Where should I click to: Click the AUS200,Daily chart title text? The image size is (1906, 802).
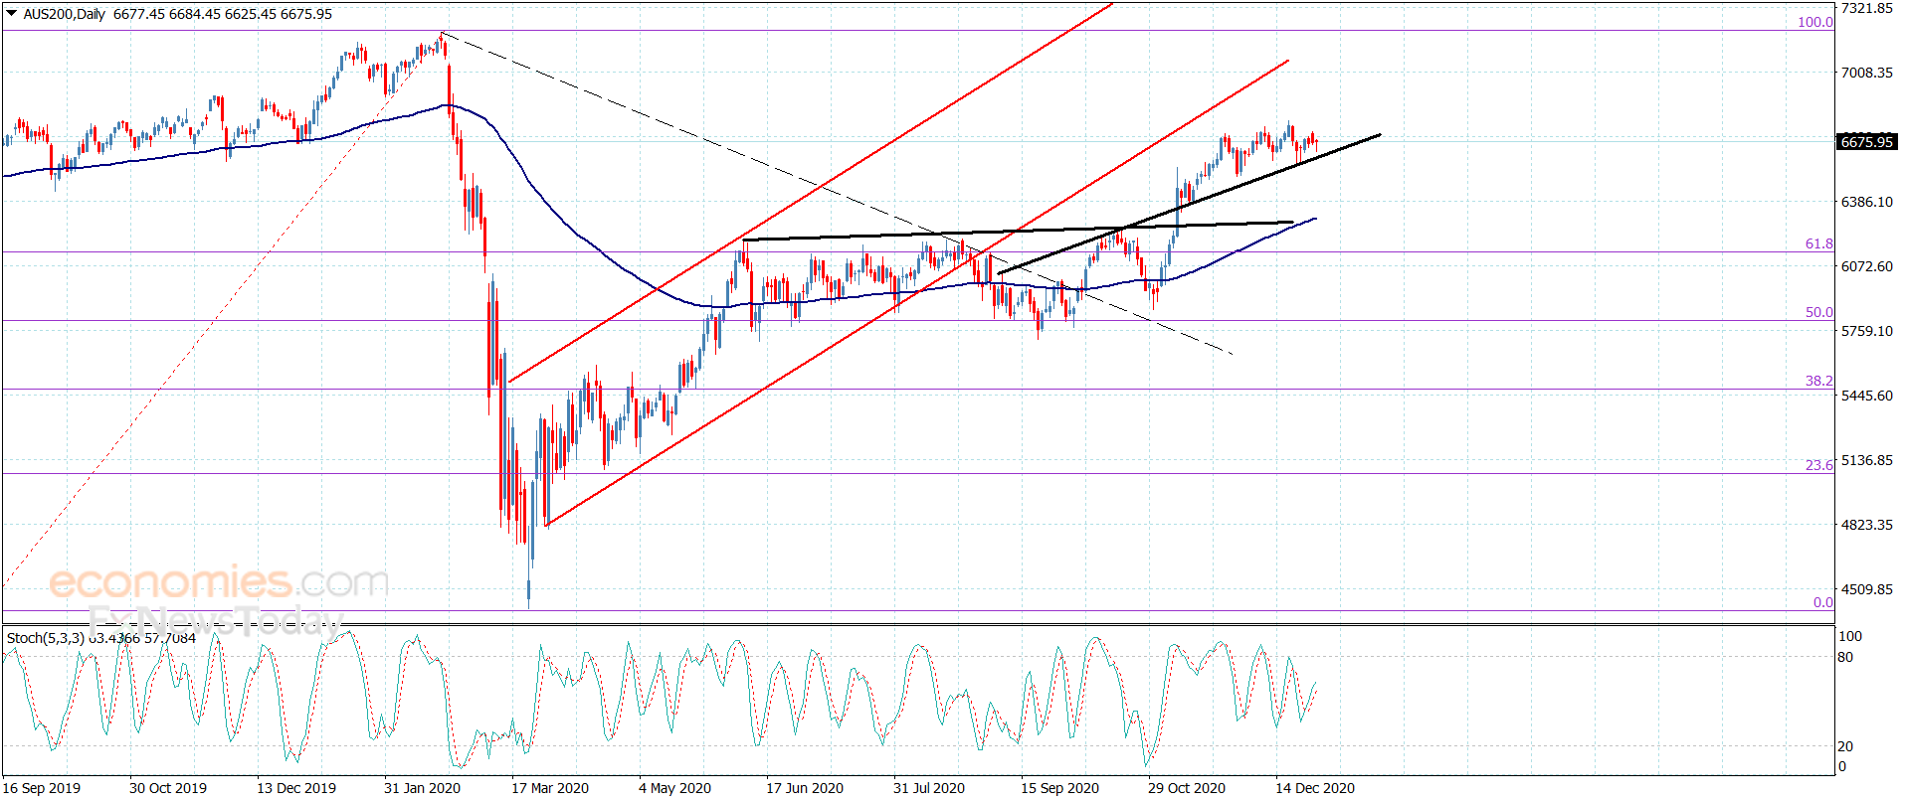65,14
